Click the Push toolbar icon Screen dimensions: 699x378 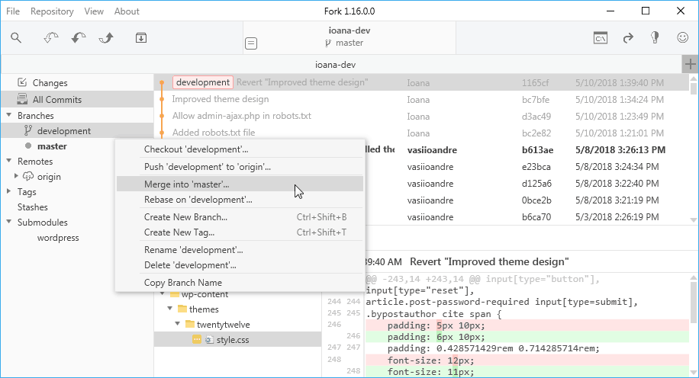click(106, 38)
